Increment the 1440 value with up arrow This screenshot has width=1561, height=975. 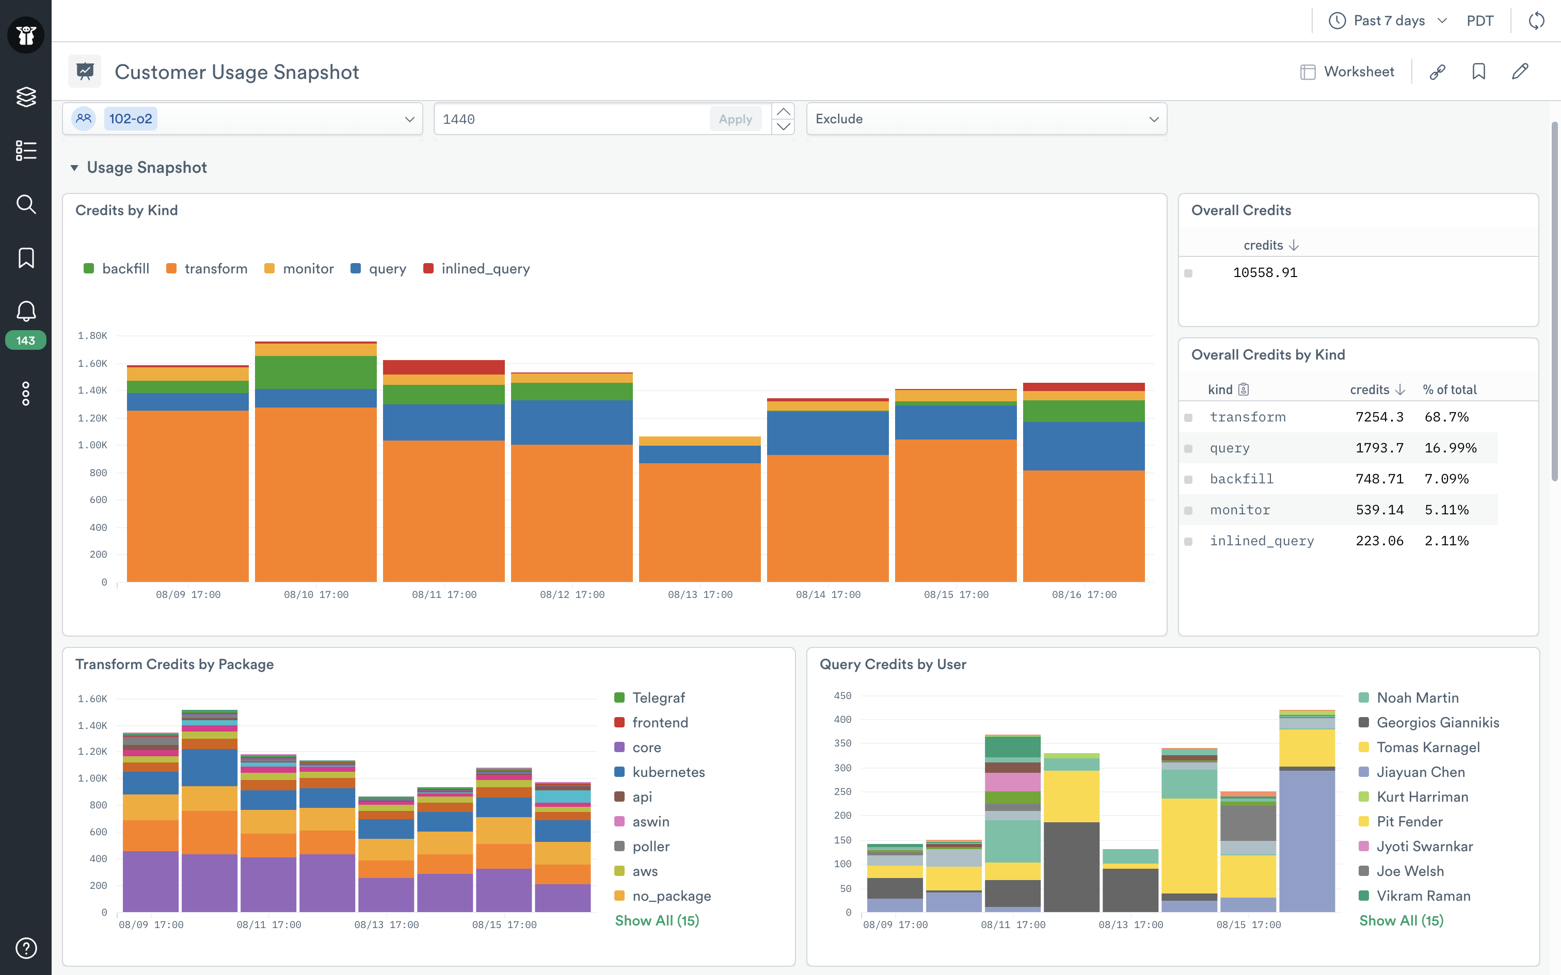[x=783, y=111]
